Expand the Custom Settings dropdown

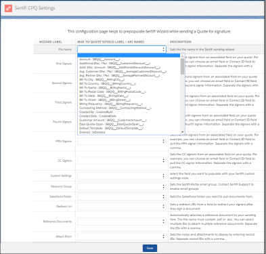pos(122,175)
